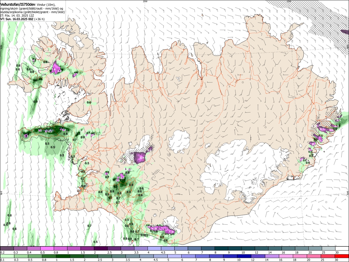Image resolution: width=349 pixels, height=262 pixels.
Task: Click the lavender swatch labeled 14 in bottom legend
Action: 272,256
